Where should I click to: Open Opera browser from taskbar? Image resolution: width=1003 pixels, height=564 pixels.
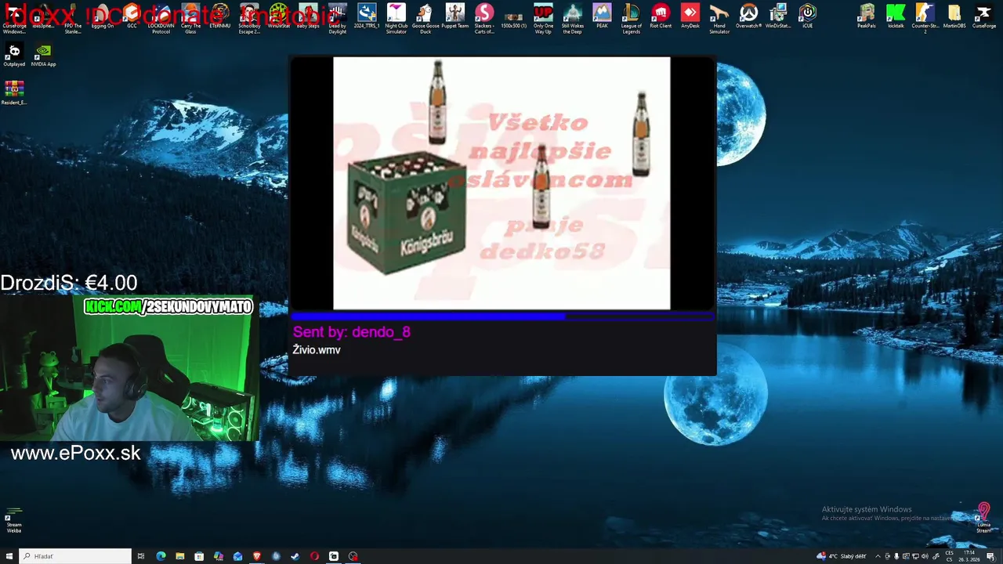pyautogui.click(x=314, y=556)
